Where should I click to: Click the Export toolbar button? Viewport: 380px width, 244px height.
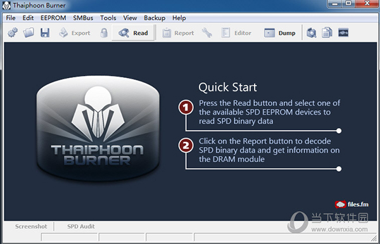click(x=74, y=33)
